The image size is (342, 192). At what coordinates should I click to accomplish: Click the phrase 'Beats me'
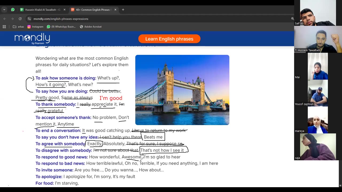[x=153, y=137]
